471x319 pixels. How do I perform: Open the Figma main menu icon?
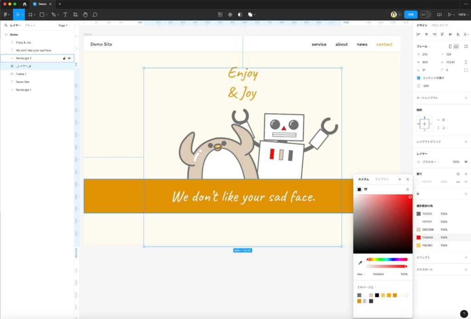tap(6, 14)
